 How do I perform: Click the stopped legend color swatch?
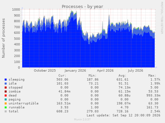coord(6,88)
